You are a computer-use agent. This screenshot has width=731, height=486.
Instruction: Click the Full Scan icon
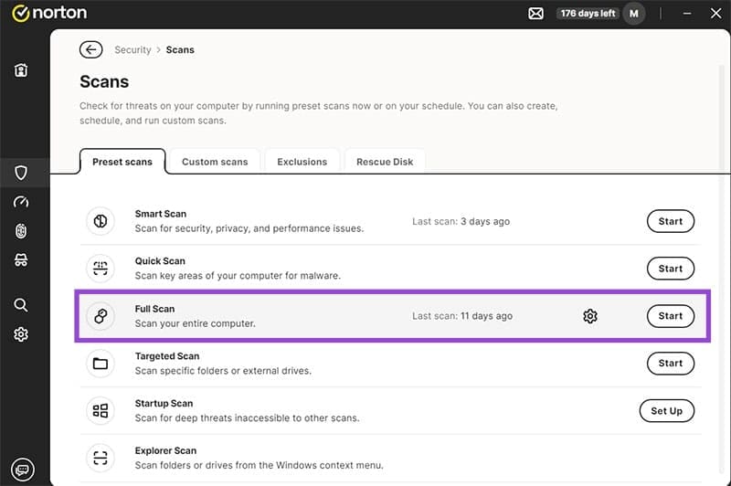(x=101, y=316)
